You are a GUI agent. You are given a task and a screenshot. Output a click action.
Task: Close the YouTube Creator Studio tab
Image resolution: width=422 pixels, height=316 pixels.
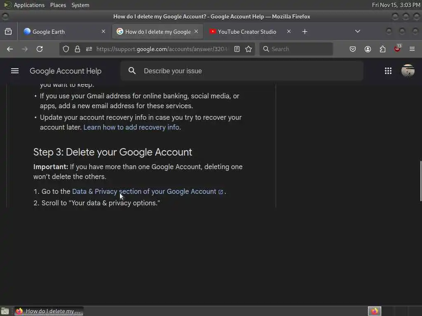click(289, 31)
